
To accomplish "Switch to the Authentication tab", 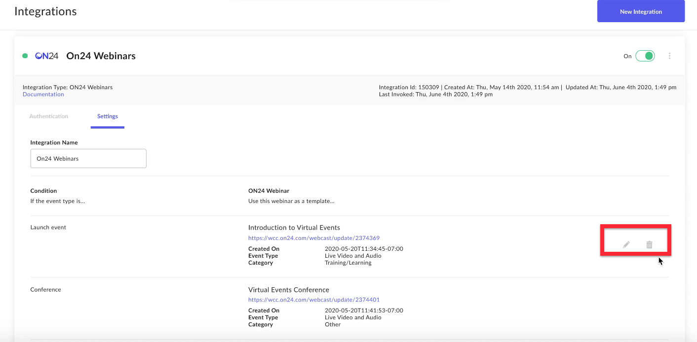I will 49,116.
